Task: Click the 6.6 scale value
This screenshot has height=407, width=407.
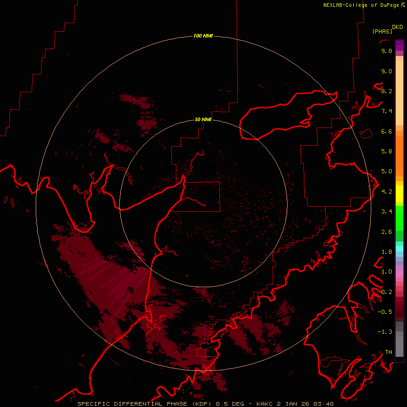Action: (387, 131)
